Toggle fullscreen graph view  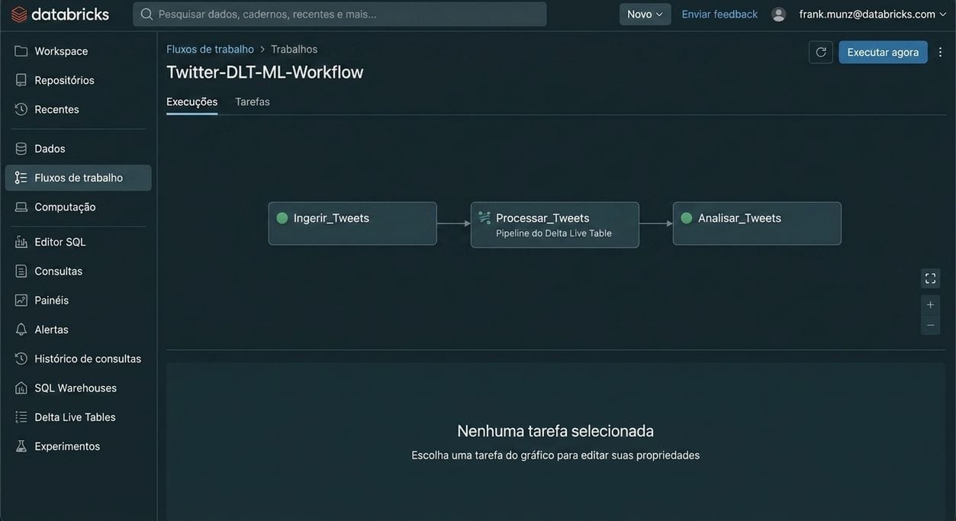pyautogui.click(x=930, y=278)
